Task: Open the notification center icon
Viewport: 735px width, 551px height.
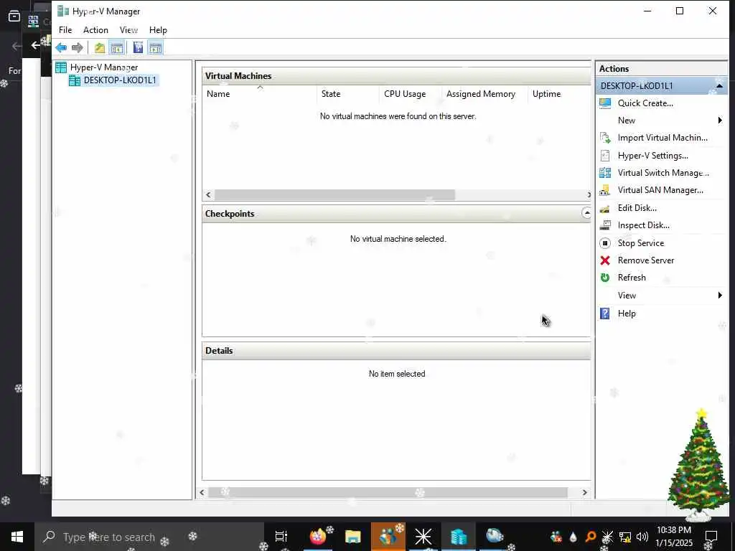Action: pyautogui.click(x=711, y=537)
